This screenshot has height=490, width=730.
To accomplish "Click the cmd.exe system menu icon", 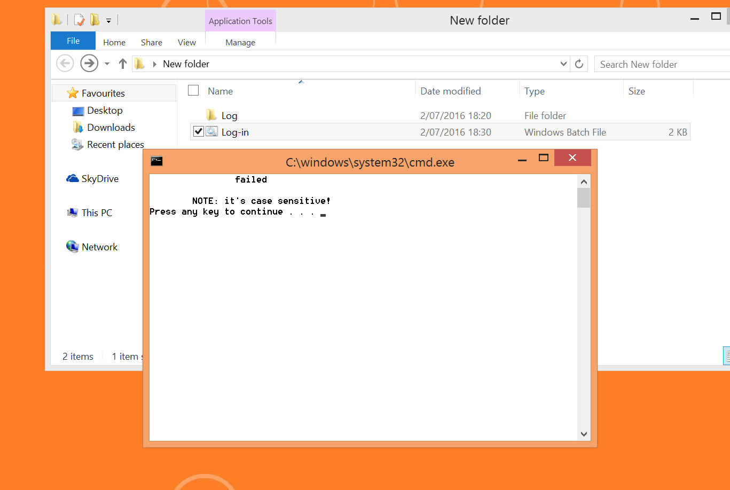I will pyautogui.click(x=156, y=161).
